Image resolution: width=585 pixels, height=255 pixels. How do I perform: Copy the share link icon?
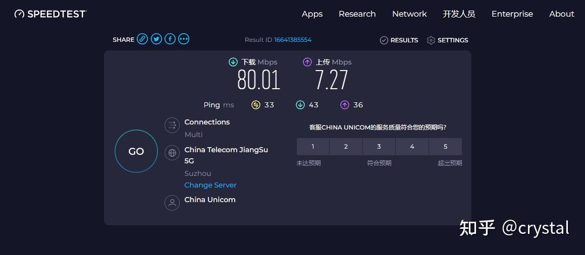click(x=142, y=39)
